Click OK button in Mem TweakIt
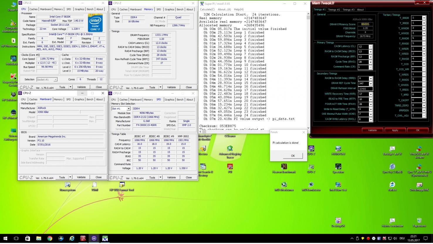This screenshot has width=433, height=244. click(x=417, y=130)
